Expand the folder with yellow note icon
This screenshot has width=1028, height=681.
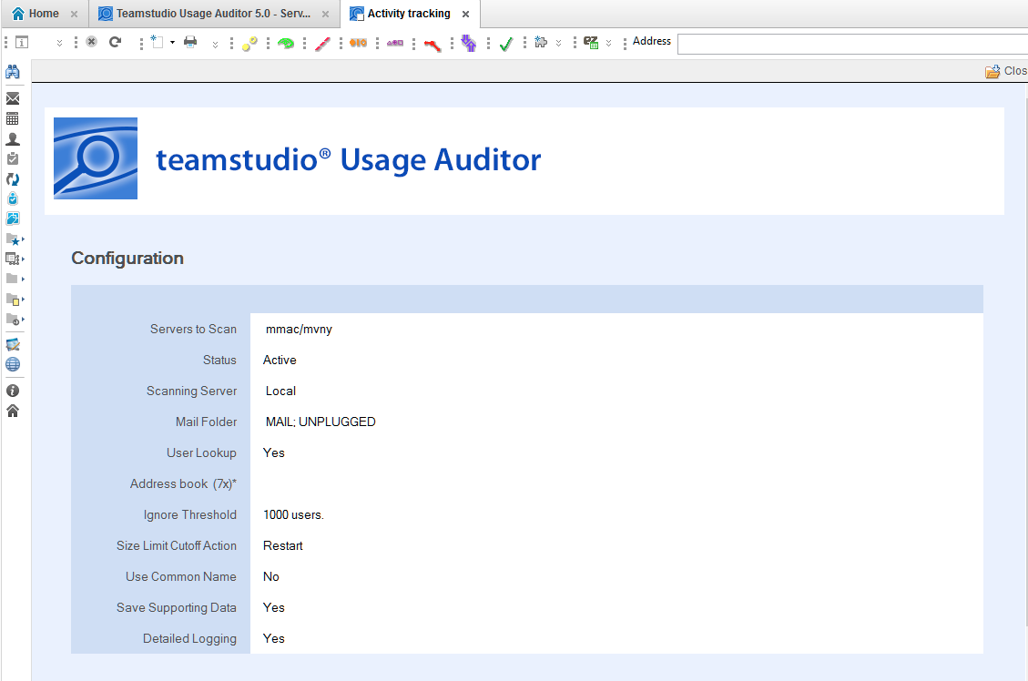tap(15, 300)
